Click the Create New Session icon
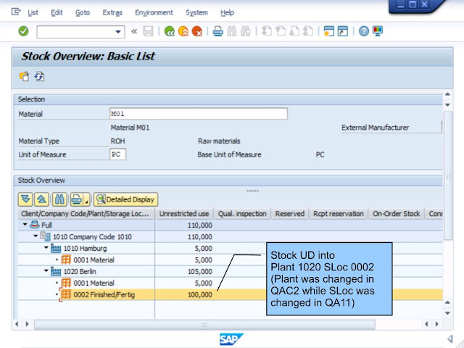Image resolution: width=464 pixels, height=348 pixels. pyautogui.click(x=328, y=31)
